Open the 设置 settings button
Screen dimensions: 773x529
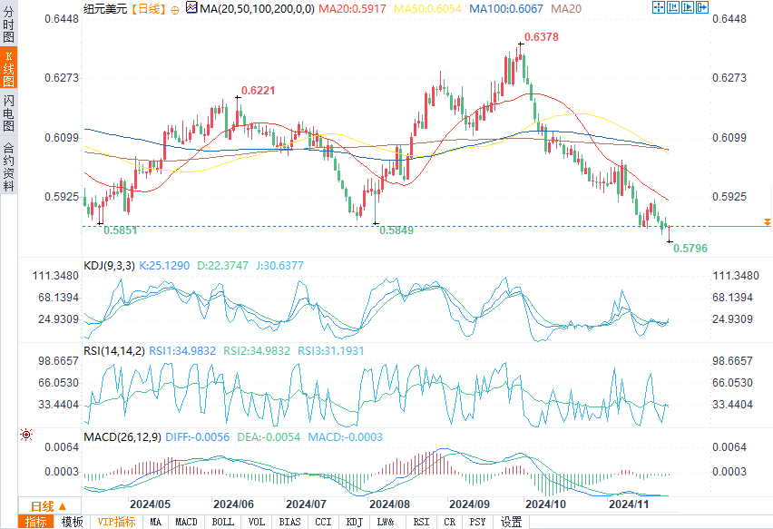[x=511, y=522]
